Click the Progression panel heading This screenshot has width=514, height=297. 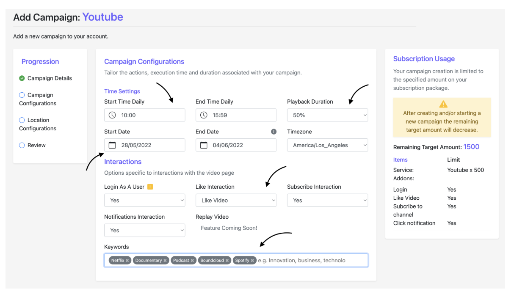tap(40, 62)
